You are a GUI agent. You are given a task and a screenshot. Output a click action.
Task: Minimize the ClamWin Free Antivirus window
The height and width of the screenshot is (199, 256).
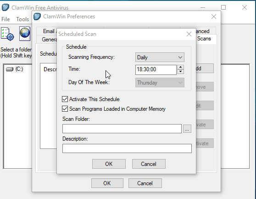[203, 7]
